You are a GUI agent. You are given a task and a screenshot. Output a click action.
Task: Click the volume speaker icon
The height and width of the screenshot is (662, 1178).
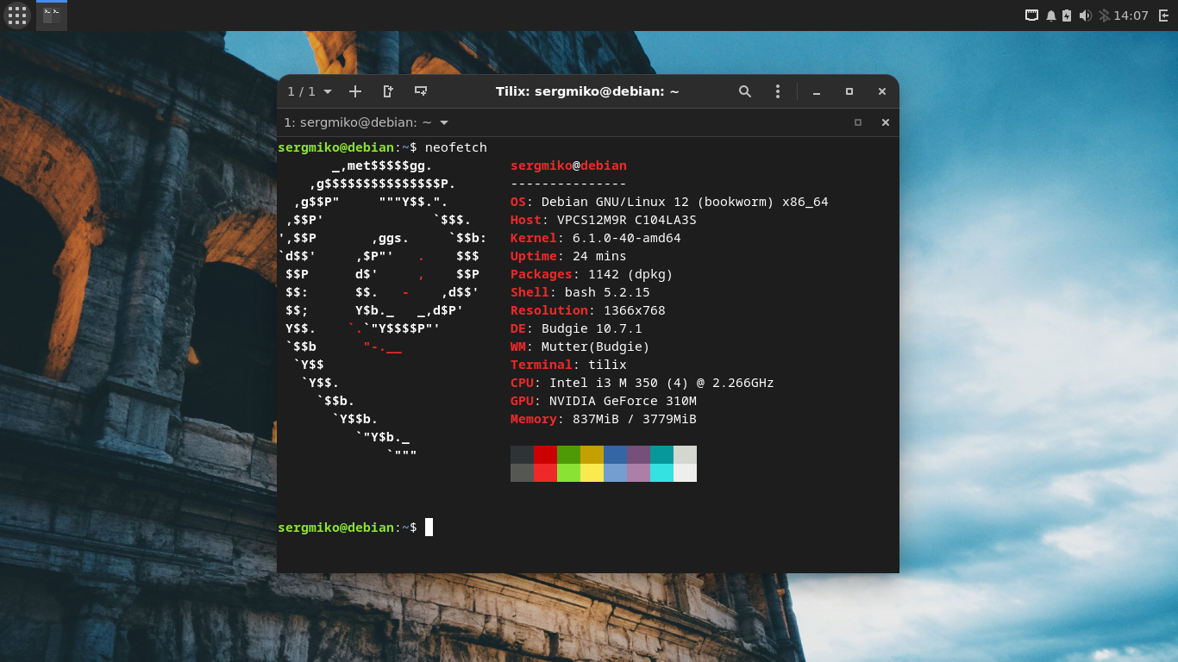pos(1085,16)
